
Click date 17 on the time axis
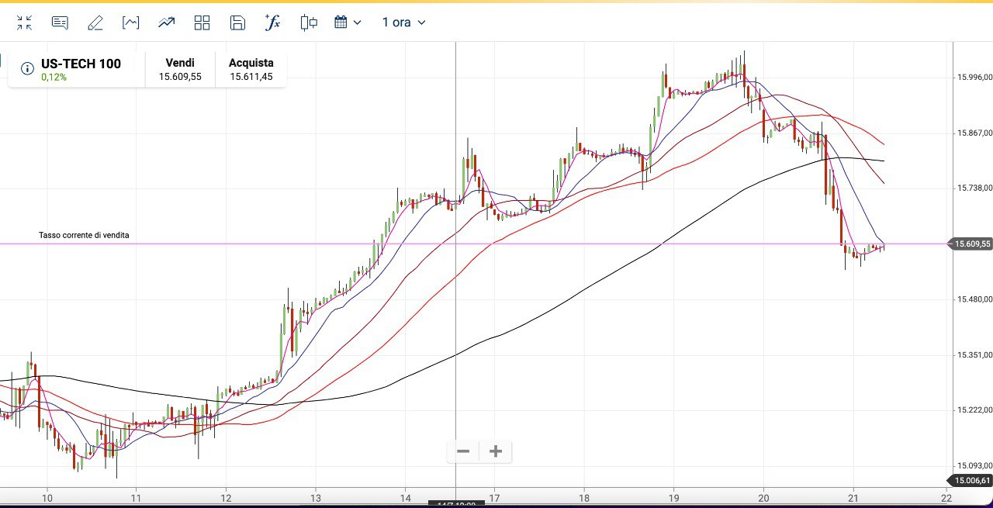(x=494, y=498)
